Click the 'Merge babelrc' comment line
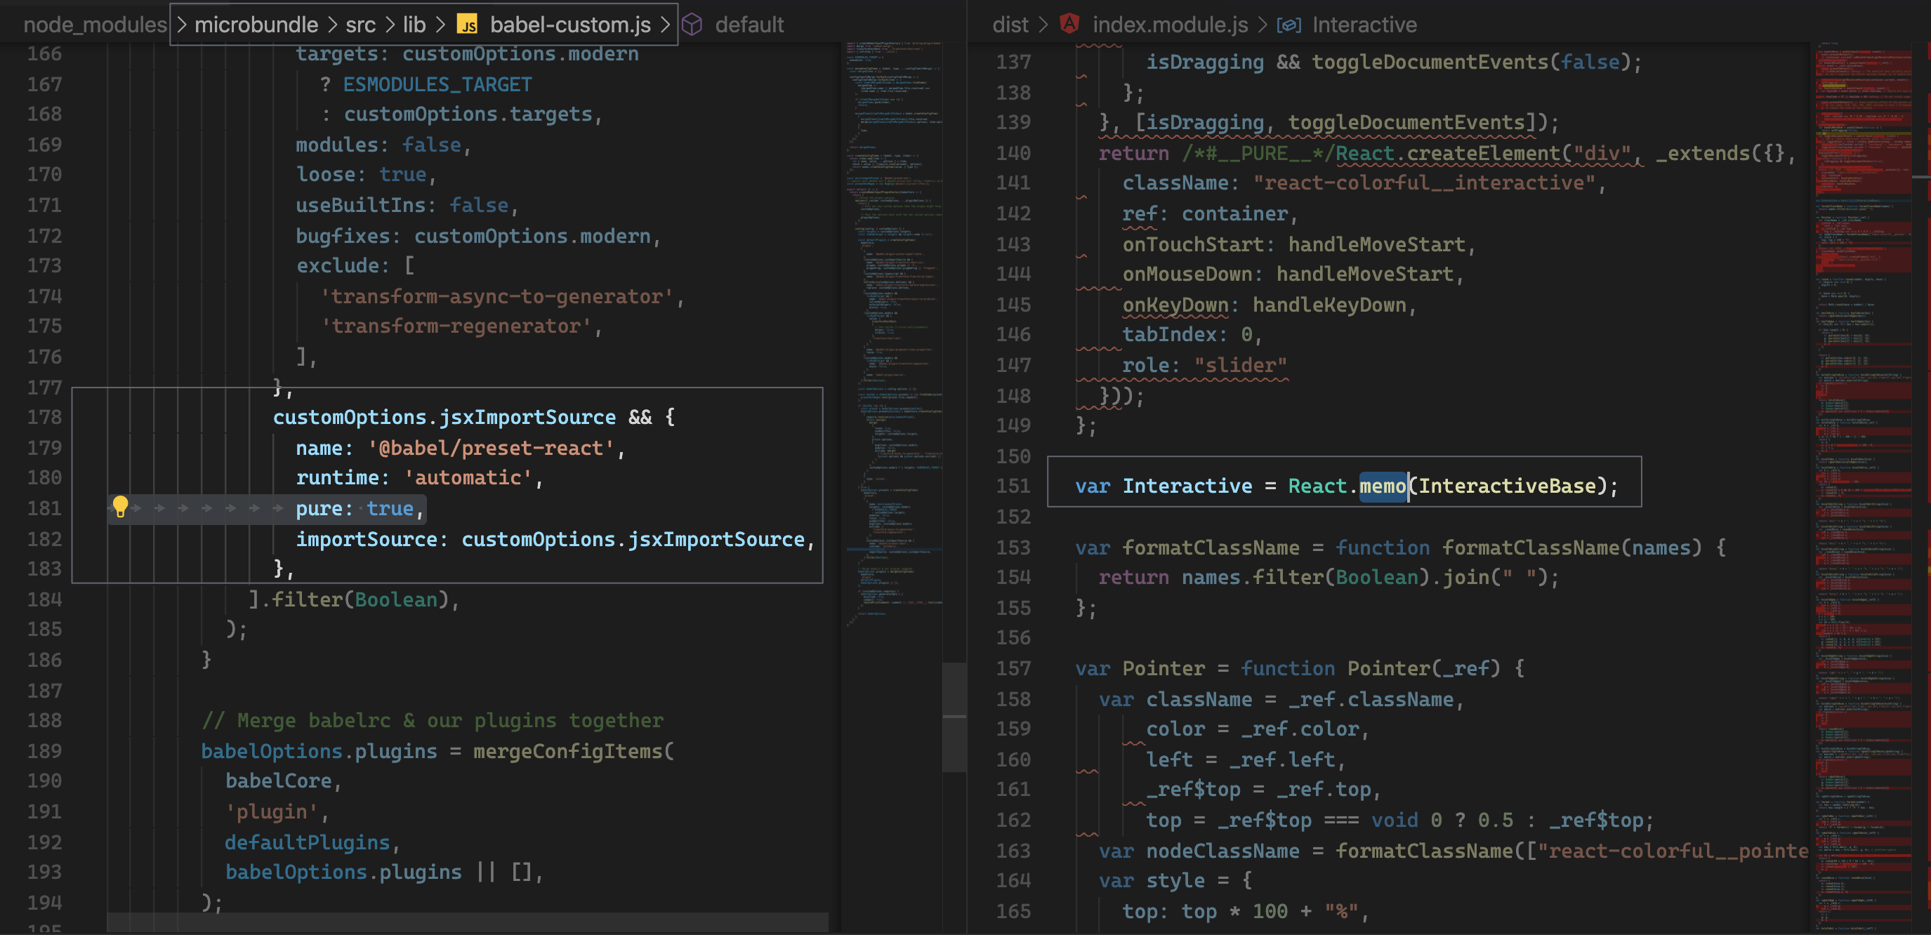The height and width of the screenshot is (935, 1931). (x=432, y=720)
